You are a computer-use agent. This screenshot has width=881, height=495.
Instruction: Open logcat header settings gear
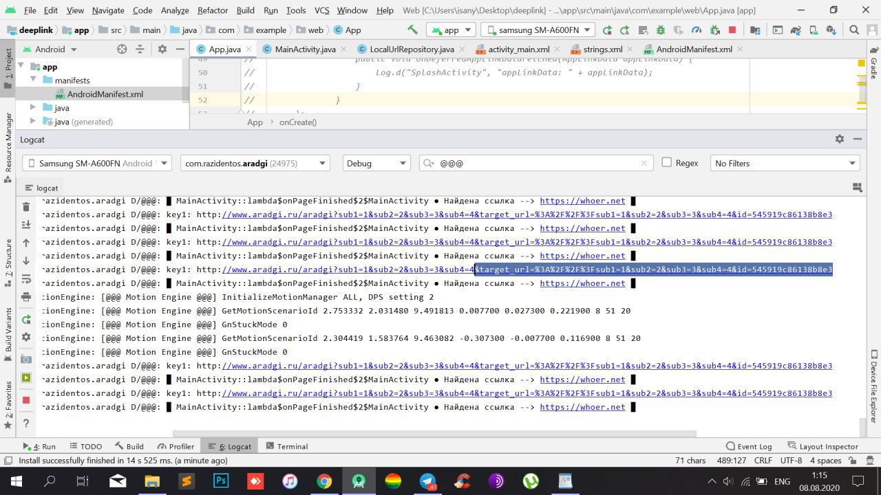tap(26, 338)
